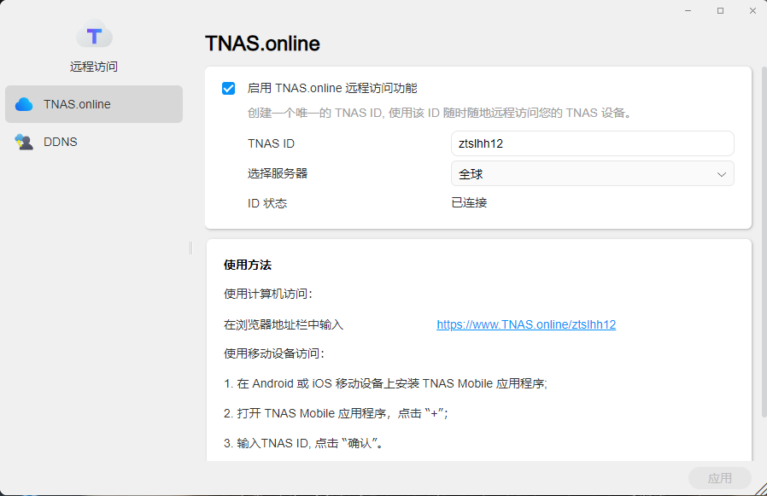Click the remote access T cloud icon
This screenshot has height=496, width=767.
[94, 34]
